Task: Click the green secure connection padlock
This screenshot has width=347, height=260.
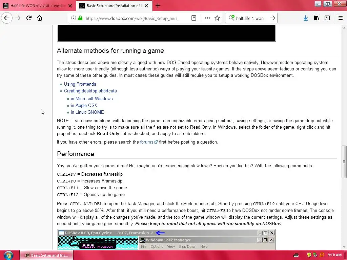Action: (81, 18)
